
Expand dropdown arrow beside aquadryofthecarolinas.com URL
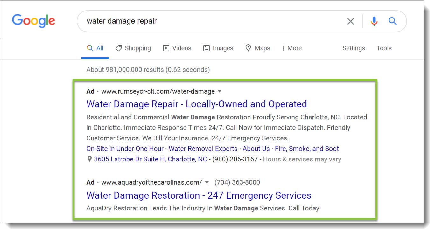point(207,183)
